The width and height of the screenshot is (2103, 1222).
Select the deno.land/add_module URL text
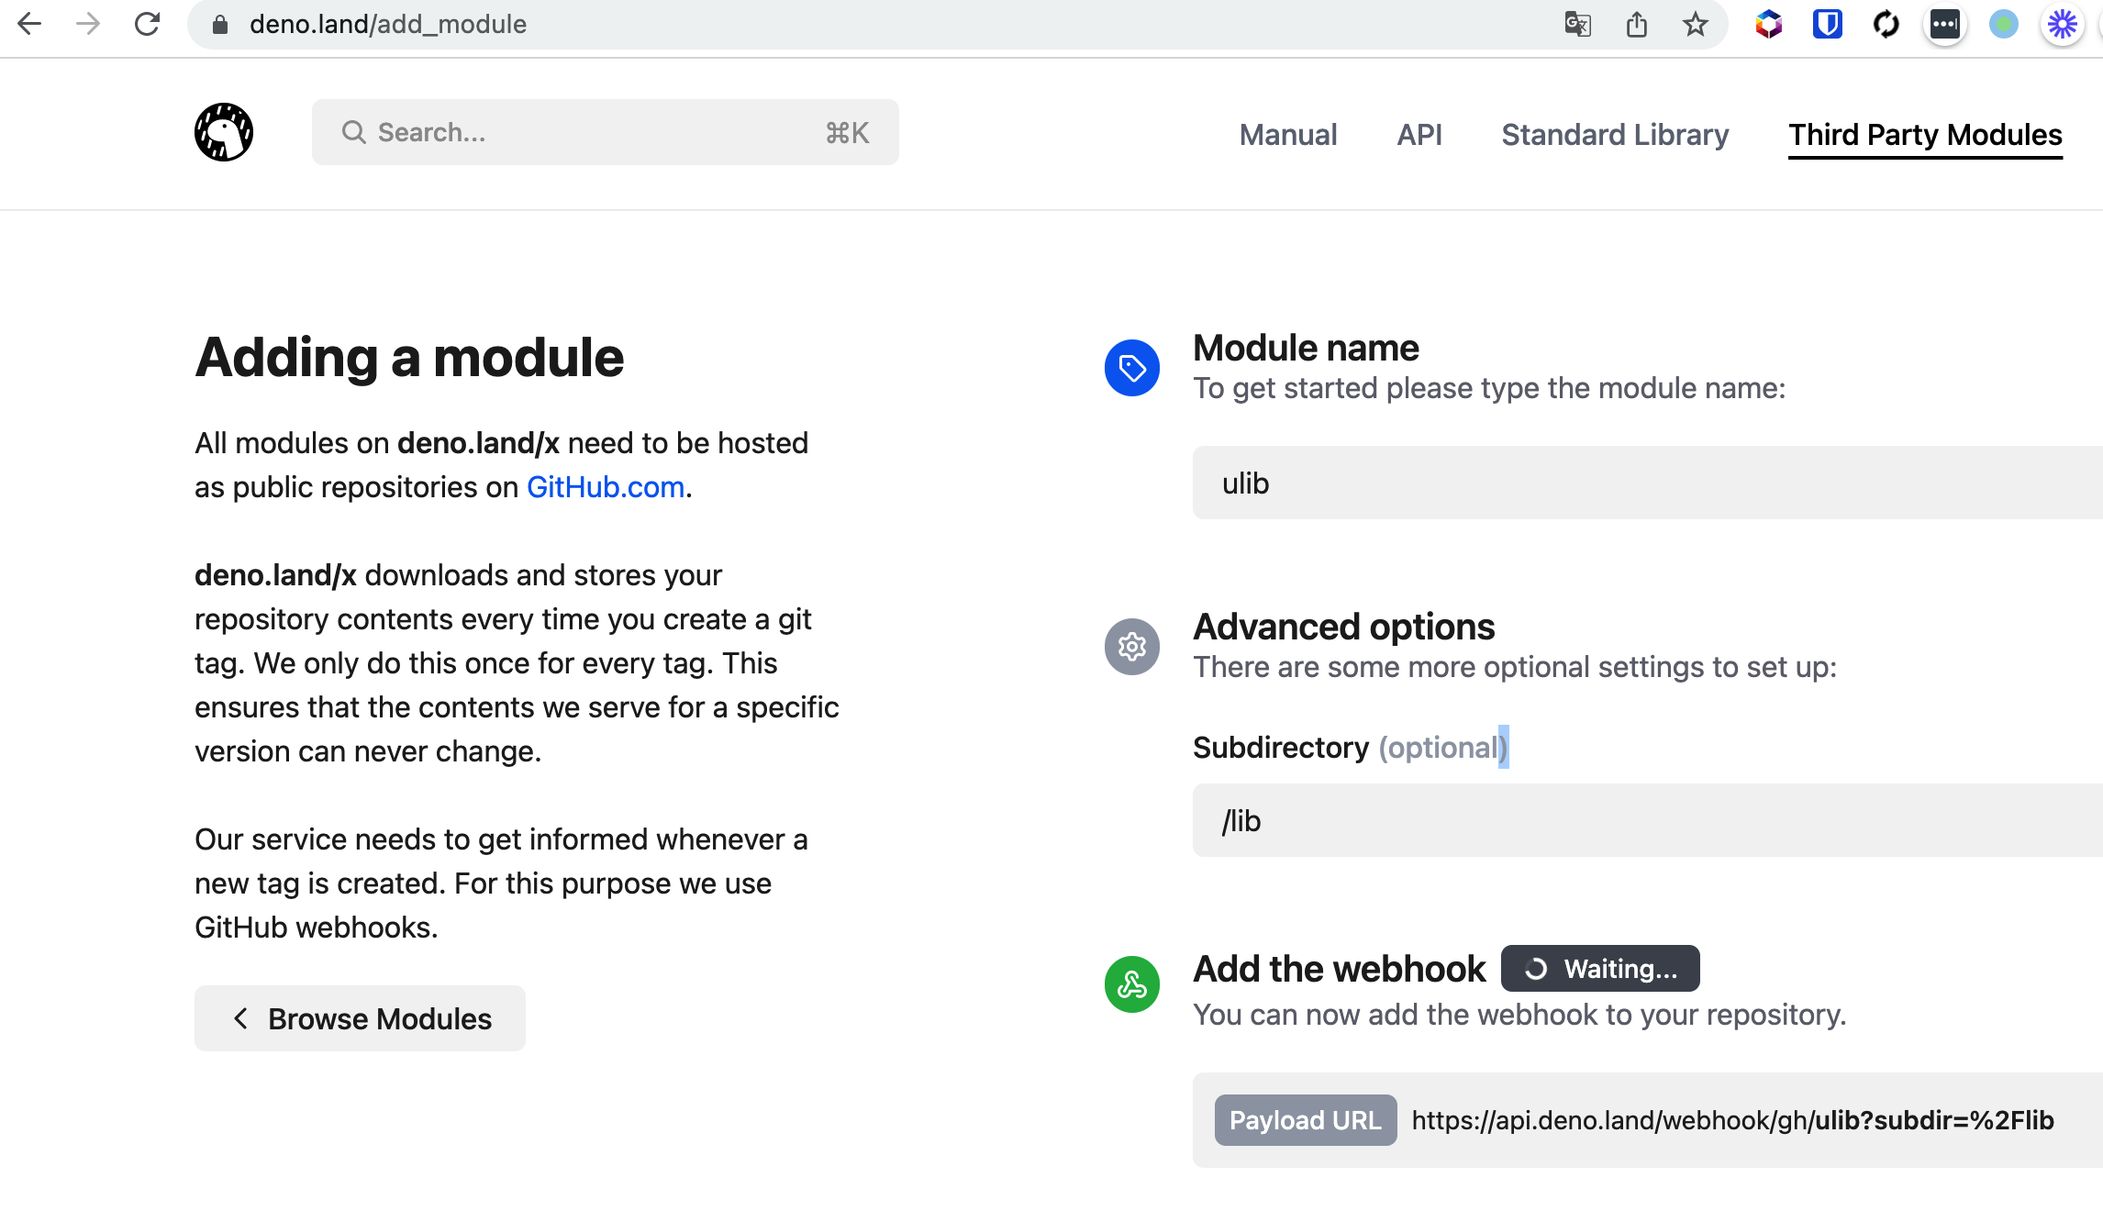(x=388, y=25)
